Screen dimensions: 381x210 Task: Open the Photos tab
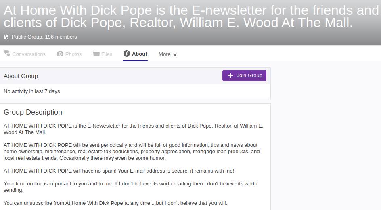[x=73, y=54]
